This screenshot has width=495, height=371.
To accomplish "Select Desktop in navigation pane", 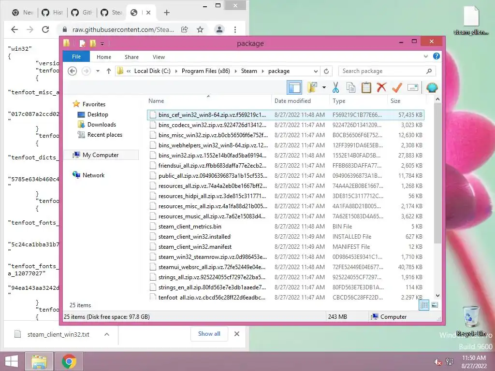I will [98, 114].
